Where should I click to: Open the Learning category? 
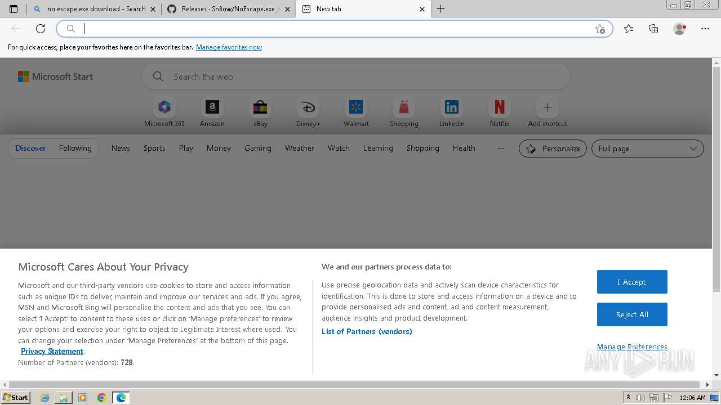(378, 148)
